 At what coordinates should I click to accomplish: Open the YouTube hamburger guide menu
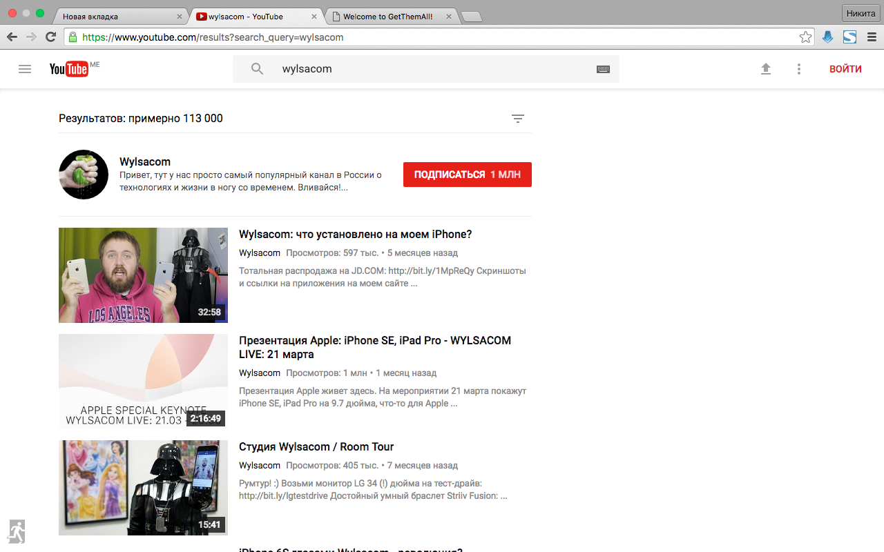tap(25, 69)
